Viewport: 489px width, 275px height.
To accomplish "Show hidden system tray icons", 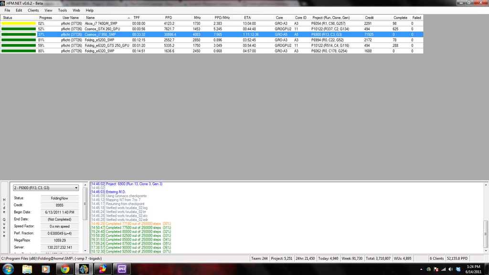I will pyautogui.click(x=421, y=269).
